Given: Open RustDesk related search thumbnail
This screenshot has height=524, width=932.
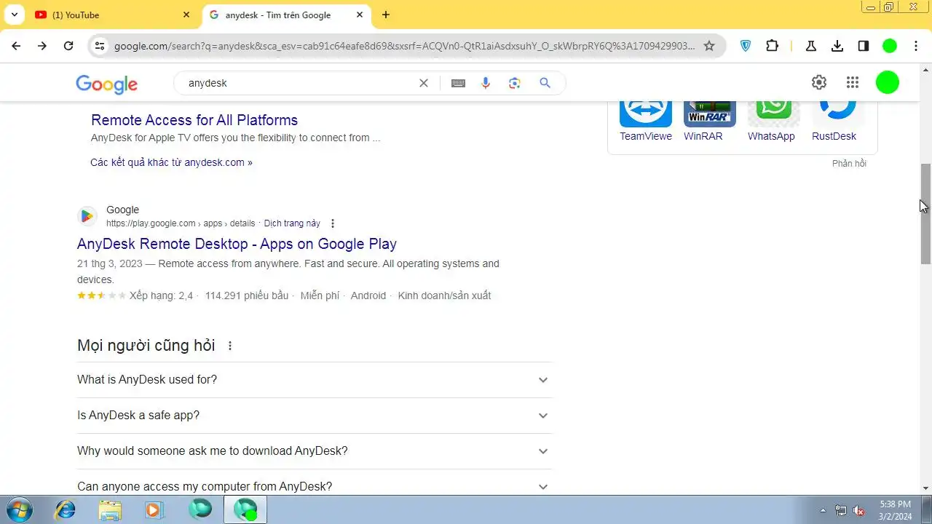Looking at the screenshot, I should pos(838,113).
